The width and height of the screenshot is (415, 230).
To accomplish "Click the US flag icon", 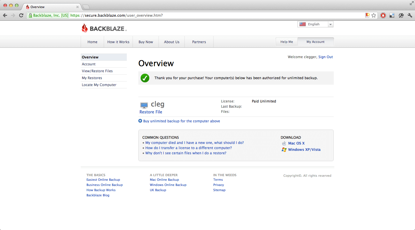I will [303, 24].
